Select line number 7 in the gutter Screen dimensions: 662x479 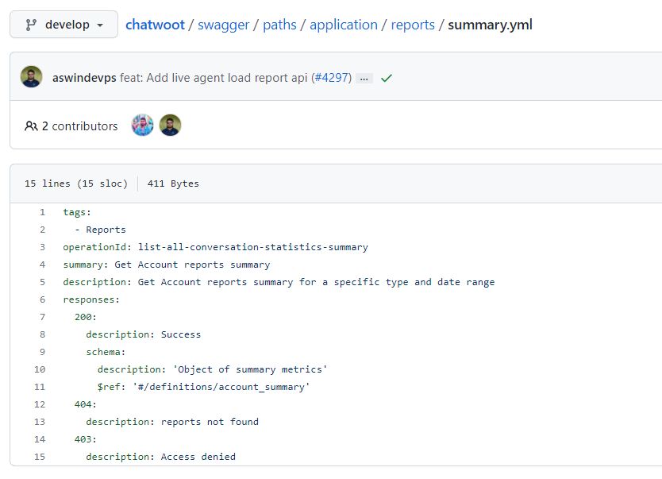(42, 317)
